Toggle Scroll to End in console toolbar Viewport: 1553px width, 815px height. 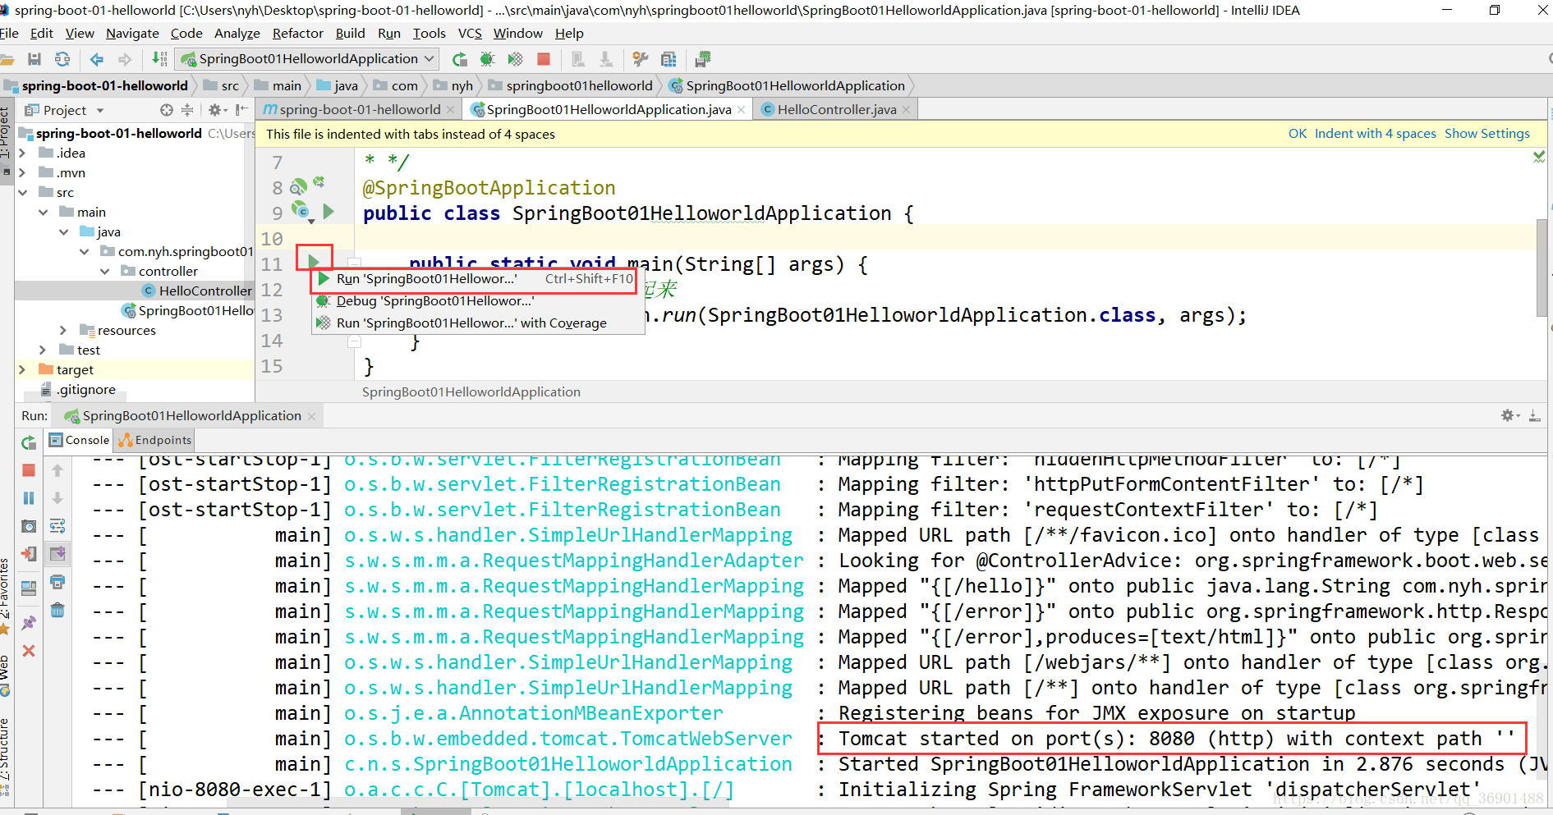(57, 554)
